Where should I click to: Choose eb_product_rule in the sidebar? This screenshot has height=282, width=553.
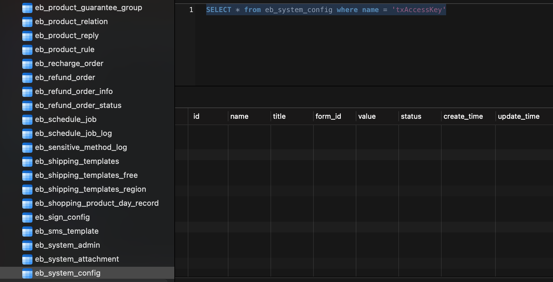click(x=65, y=50)
